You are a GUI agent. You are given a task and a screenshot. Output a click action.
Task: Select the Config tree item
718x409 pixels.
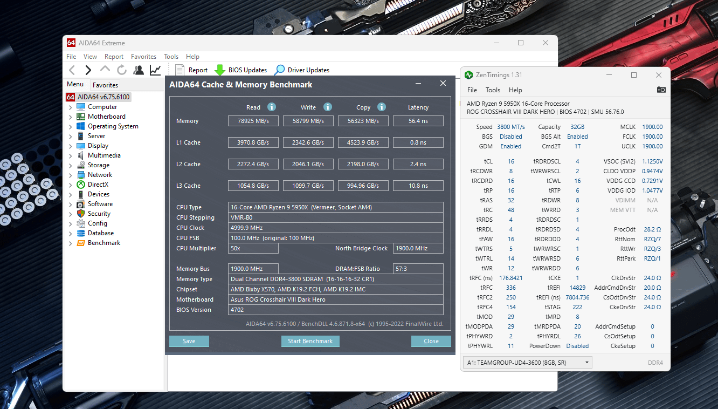(x=98, y=223)
